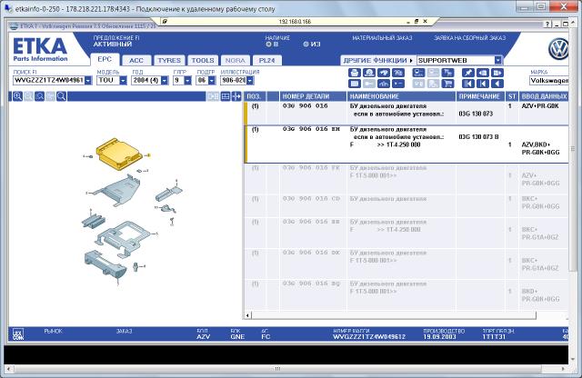
Task: Switch to the TYRES tab
Action: point(169,61)
